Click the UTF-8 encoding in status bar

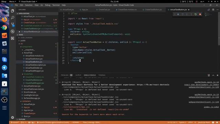tap(190, 123)
